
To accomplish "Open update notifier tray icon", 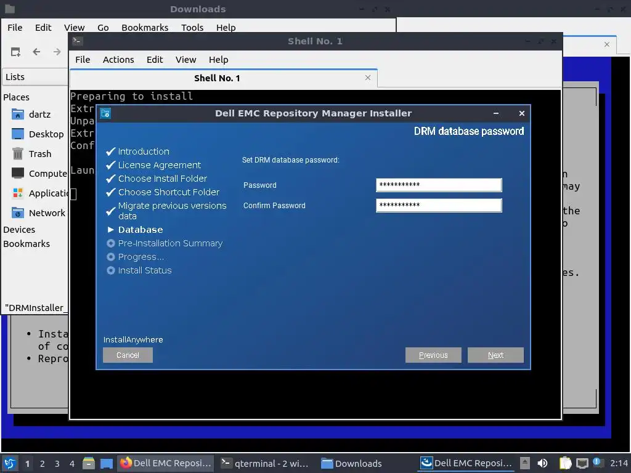I will click(x=596, y=463).
